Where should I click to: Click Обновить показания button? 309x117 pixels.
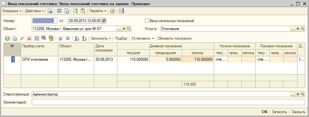[x=175, y=39]
